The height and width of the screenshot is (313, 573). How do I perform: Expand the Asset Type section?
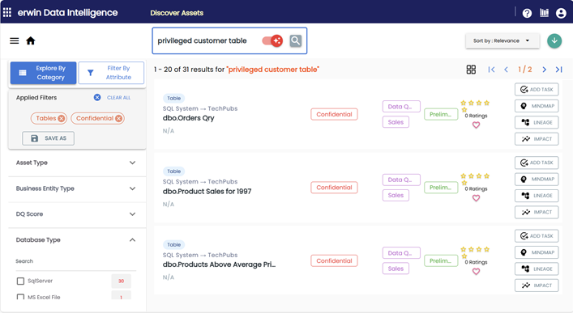click(x=77, y=163)
